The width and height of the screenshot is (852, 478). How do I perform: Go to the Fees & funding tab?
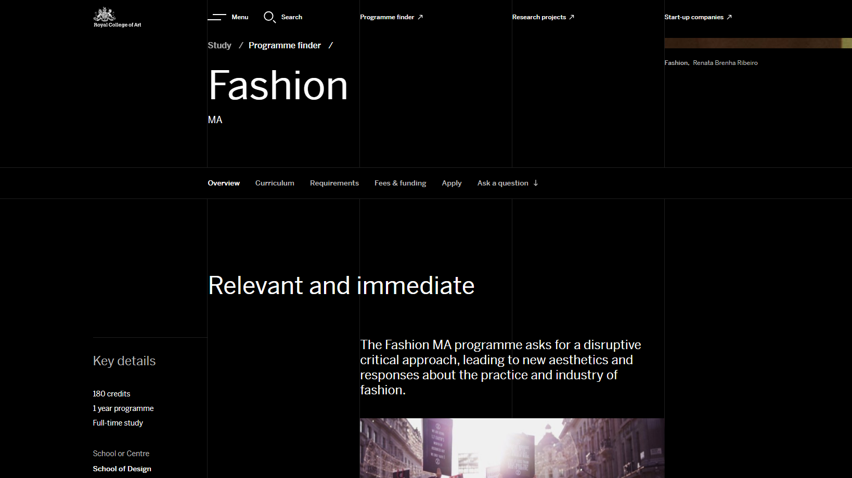point(401,183)
